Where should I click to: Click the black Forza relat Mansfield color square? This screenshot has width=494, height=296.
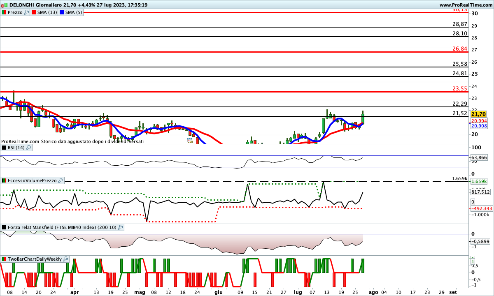[x=4, y=227]
